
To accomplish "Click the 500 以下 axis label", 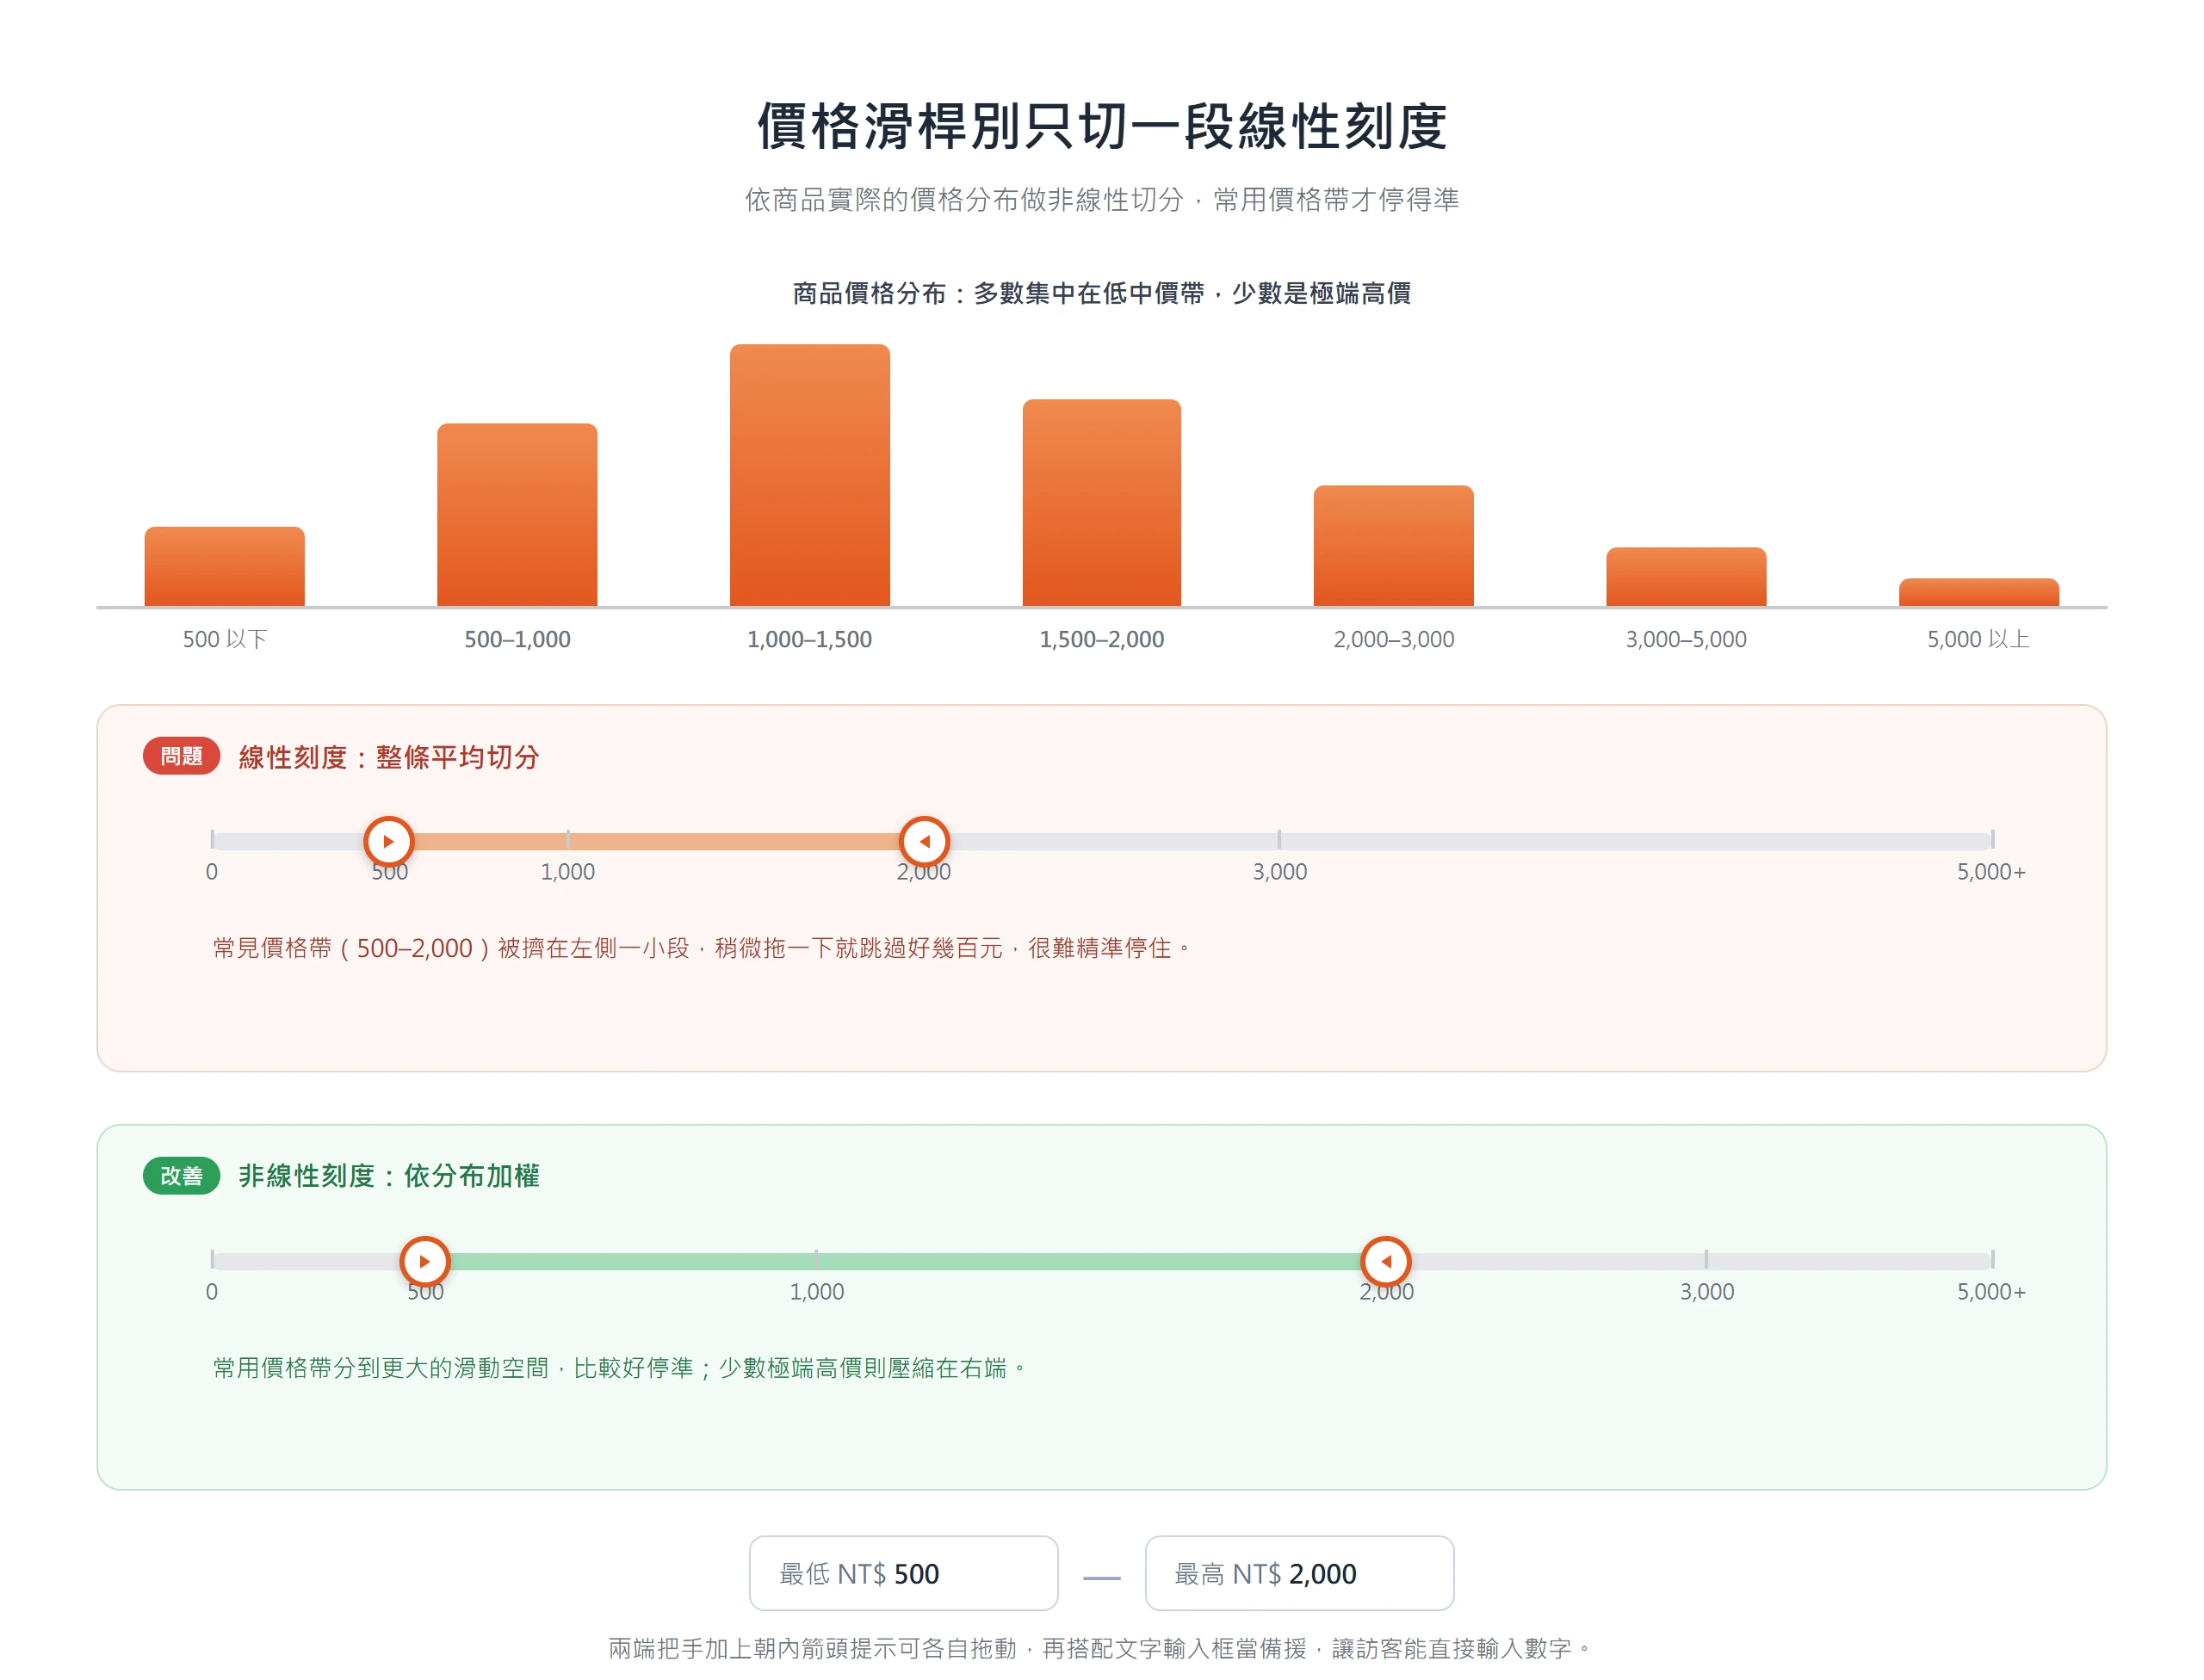I will pos(224,639).
